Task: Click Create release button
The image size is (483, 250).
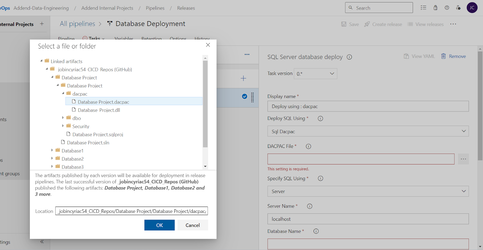Action: pyautogui.click(x=383, y=24)
